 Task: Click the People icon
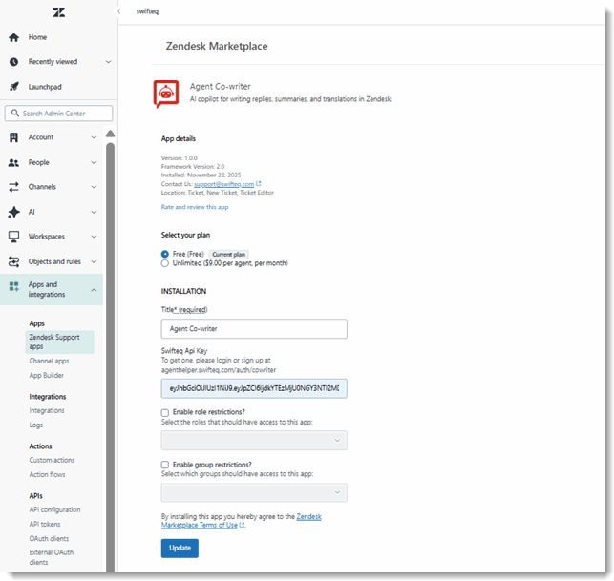click(x=13, y=162)
